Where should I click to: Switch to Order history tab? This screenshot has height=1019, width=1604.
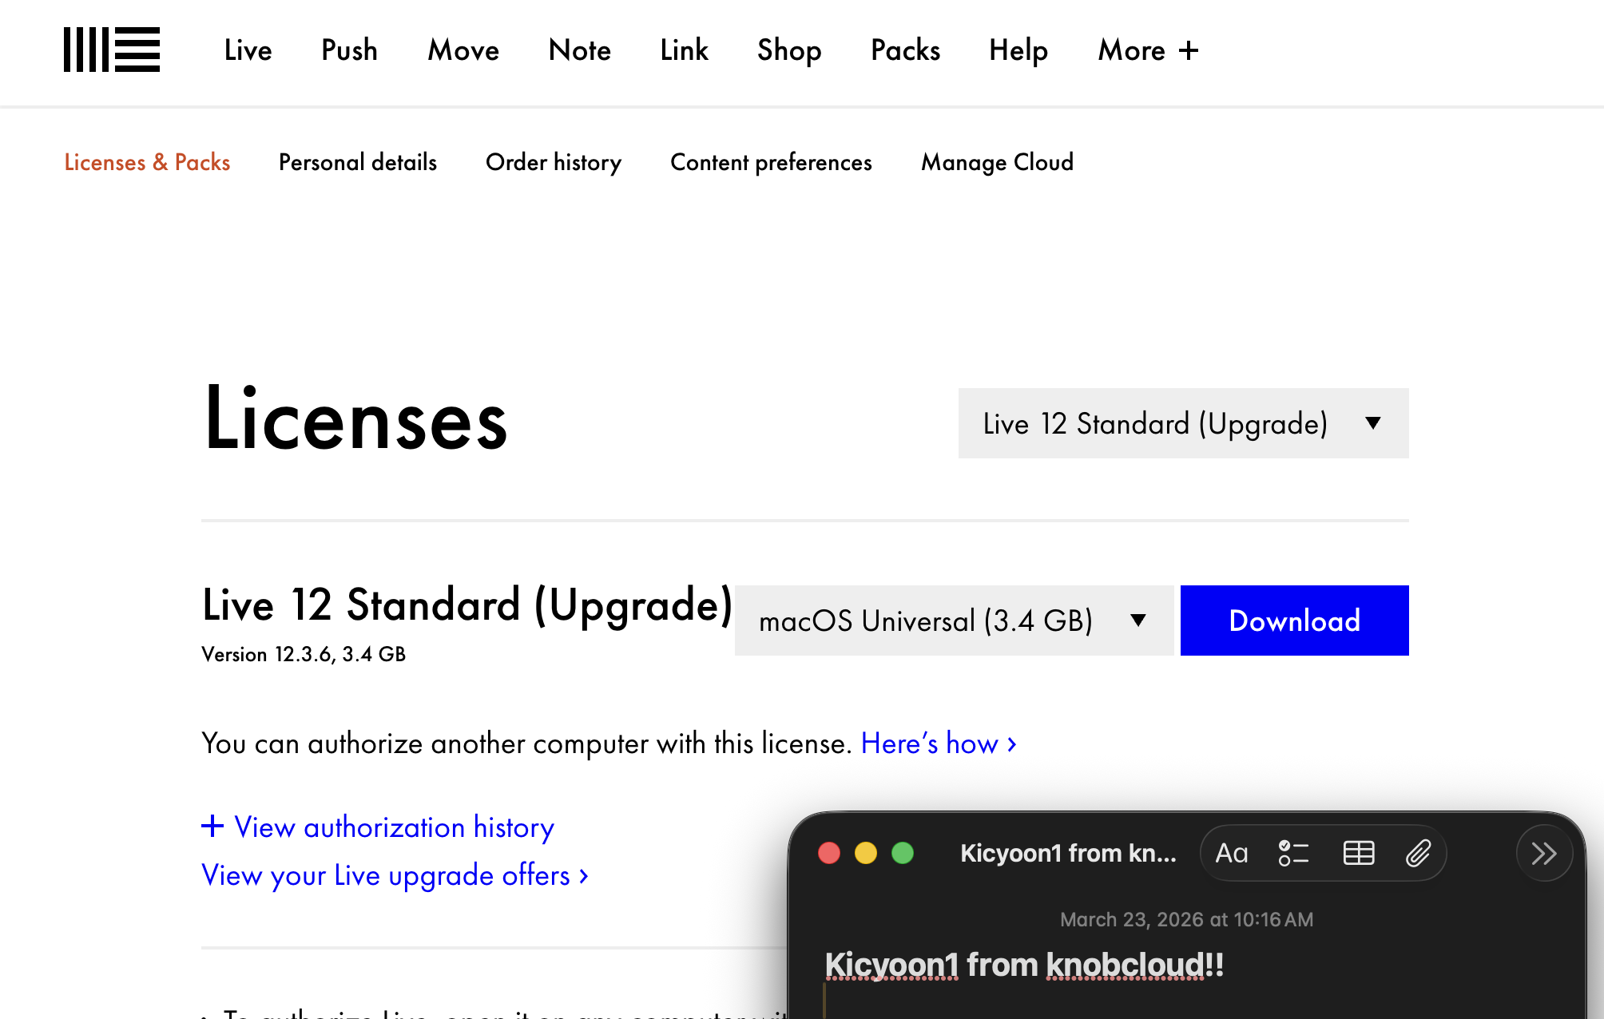pos(554,162)
